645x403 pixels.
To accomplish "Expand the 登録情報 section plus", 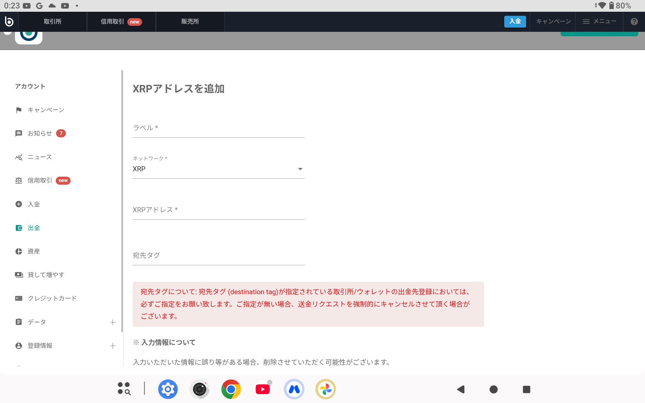I will click(x=113, y=346).
